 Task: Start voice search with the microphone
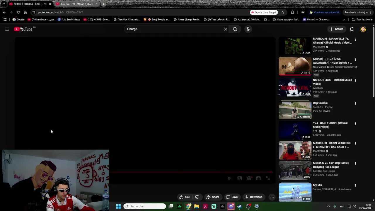click(248, 29)
